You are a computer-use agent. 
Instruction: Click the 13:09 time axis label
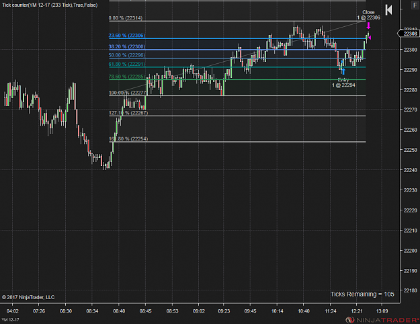point(382,311)
